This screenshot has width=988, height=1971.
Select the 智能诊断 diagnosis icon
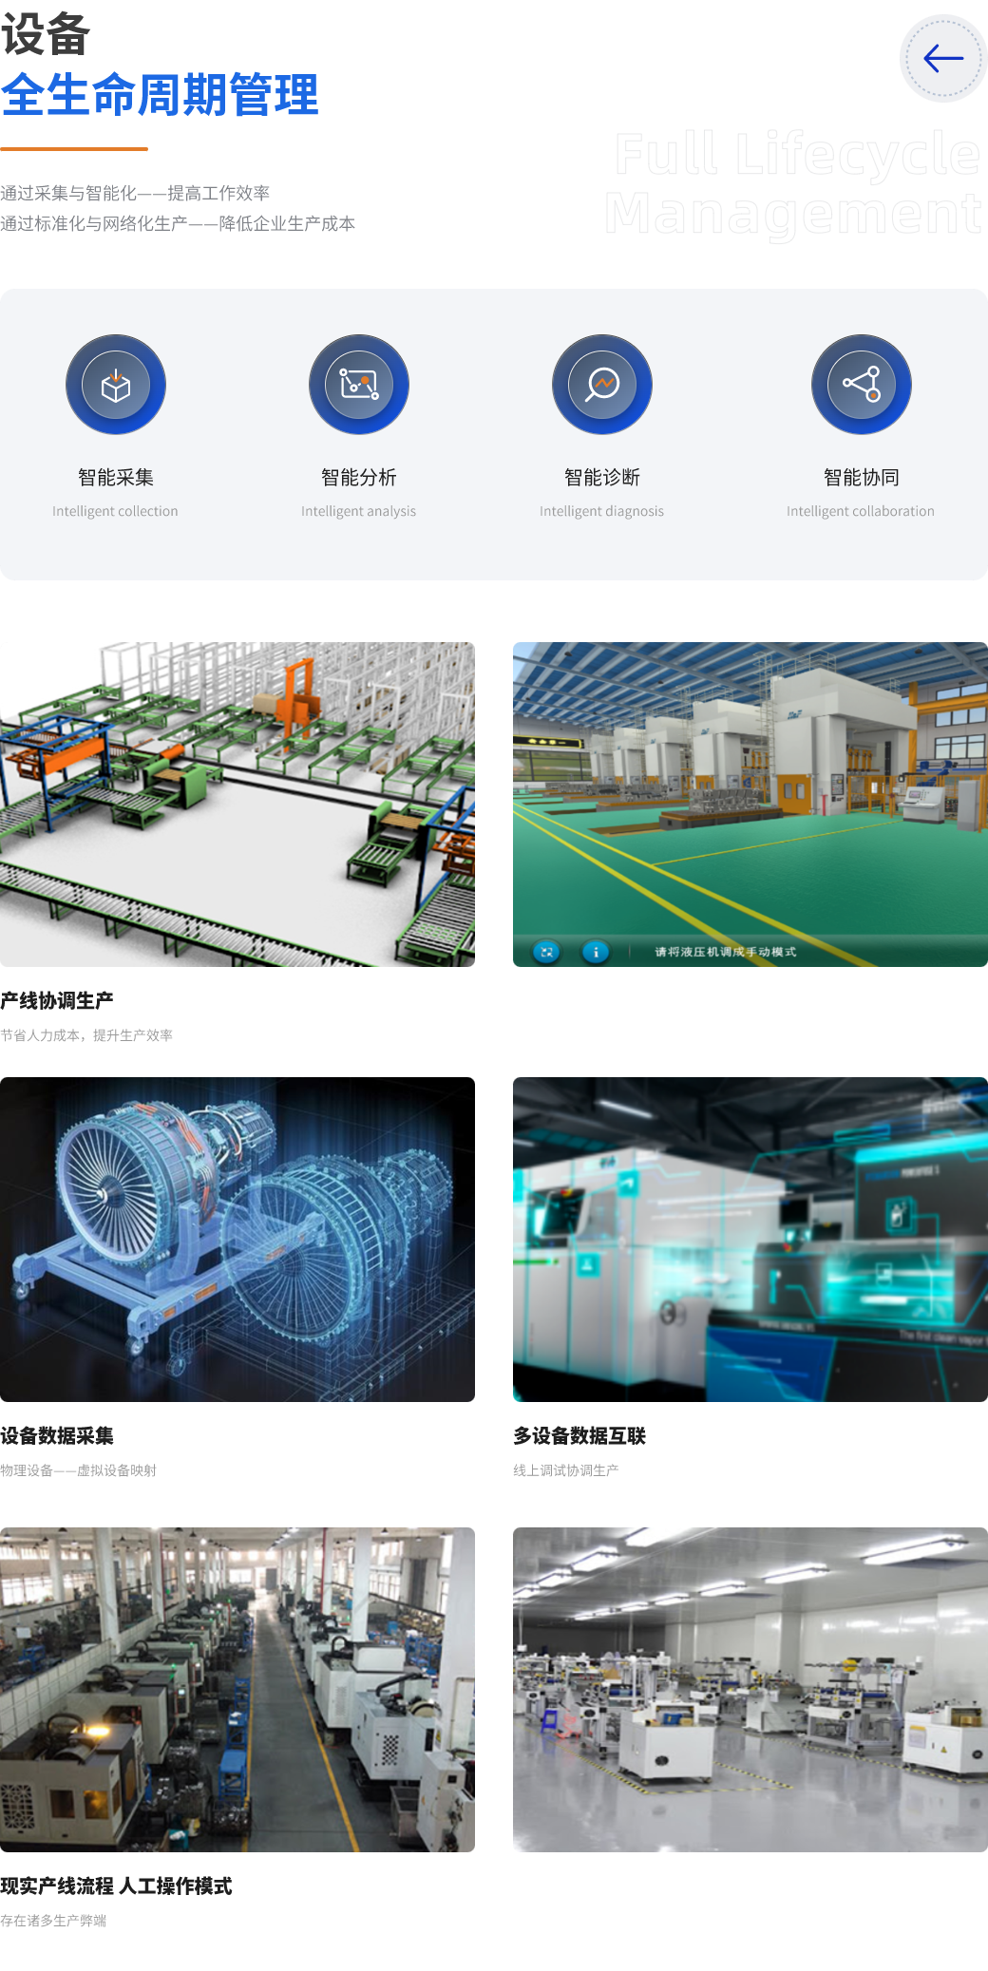(602, 385)
